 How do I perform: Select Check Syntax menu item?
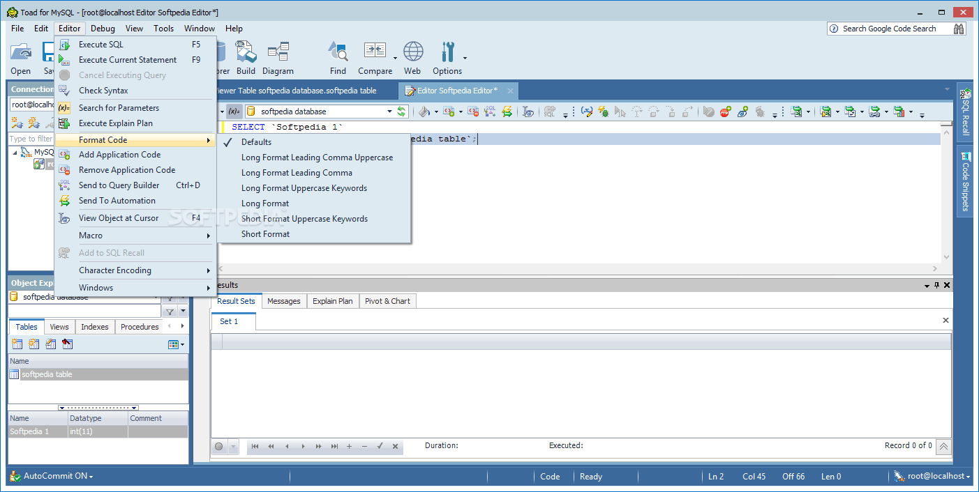pos(135,91)
